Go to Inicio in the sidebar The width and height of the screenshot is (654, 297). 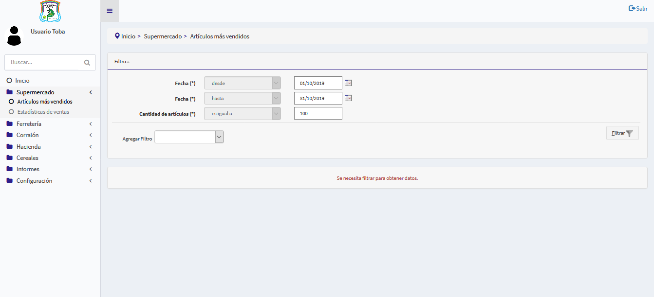point(22,81)
